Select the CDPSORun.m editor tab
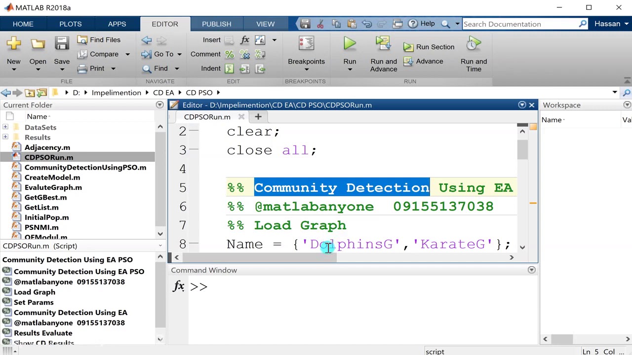The width and height of the screenshot is (632, 355). (207, 117)
